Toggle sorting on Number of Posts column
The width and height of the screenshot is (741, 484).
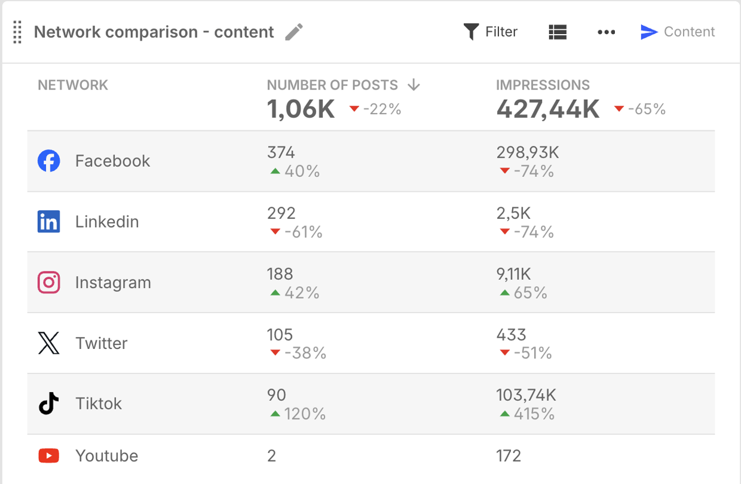333,85
